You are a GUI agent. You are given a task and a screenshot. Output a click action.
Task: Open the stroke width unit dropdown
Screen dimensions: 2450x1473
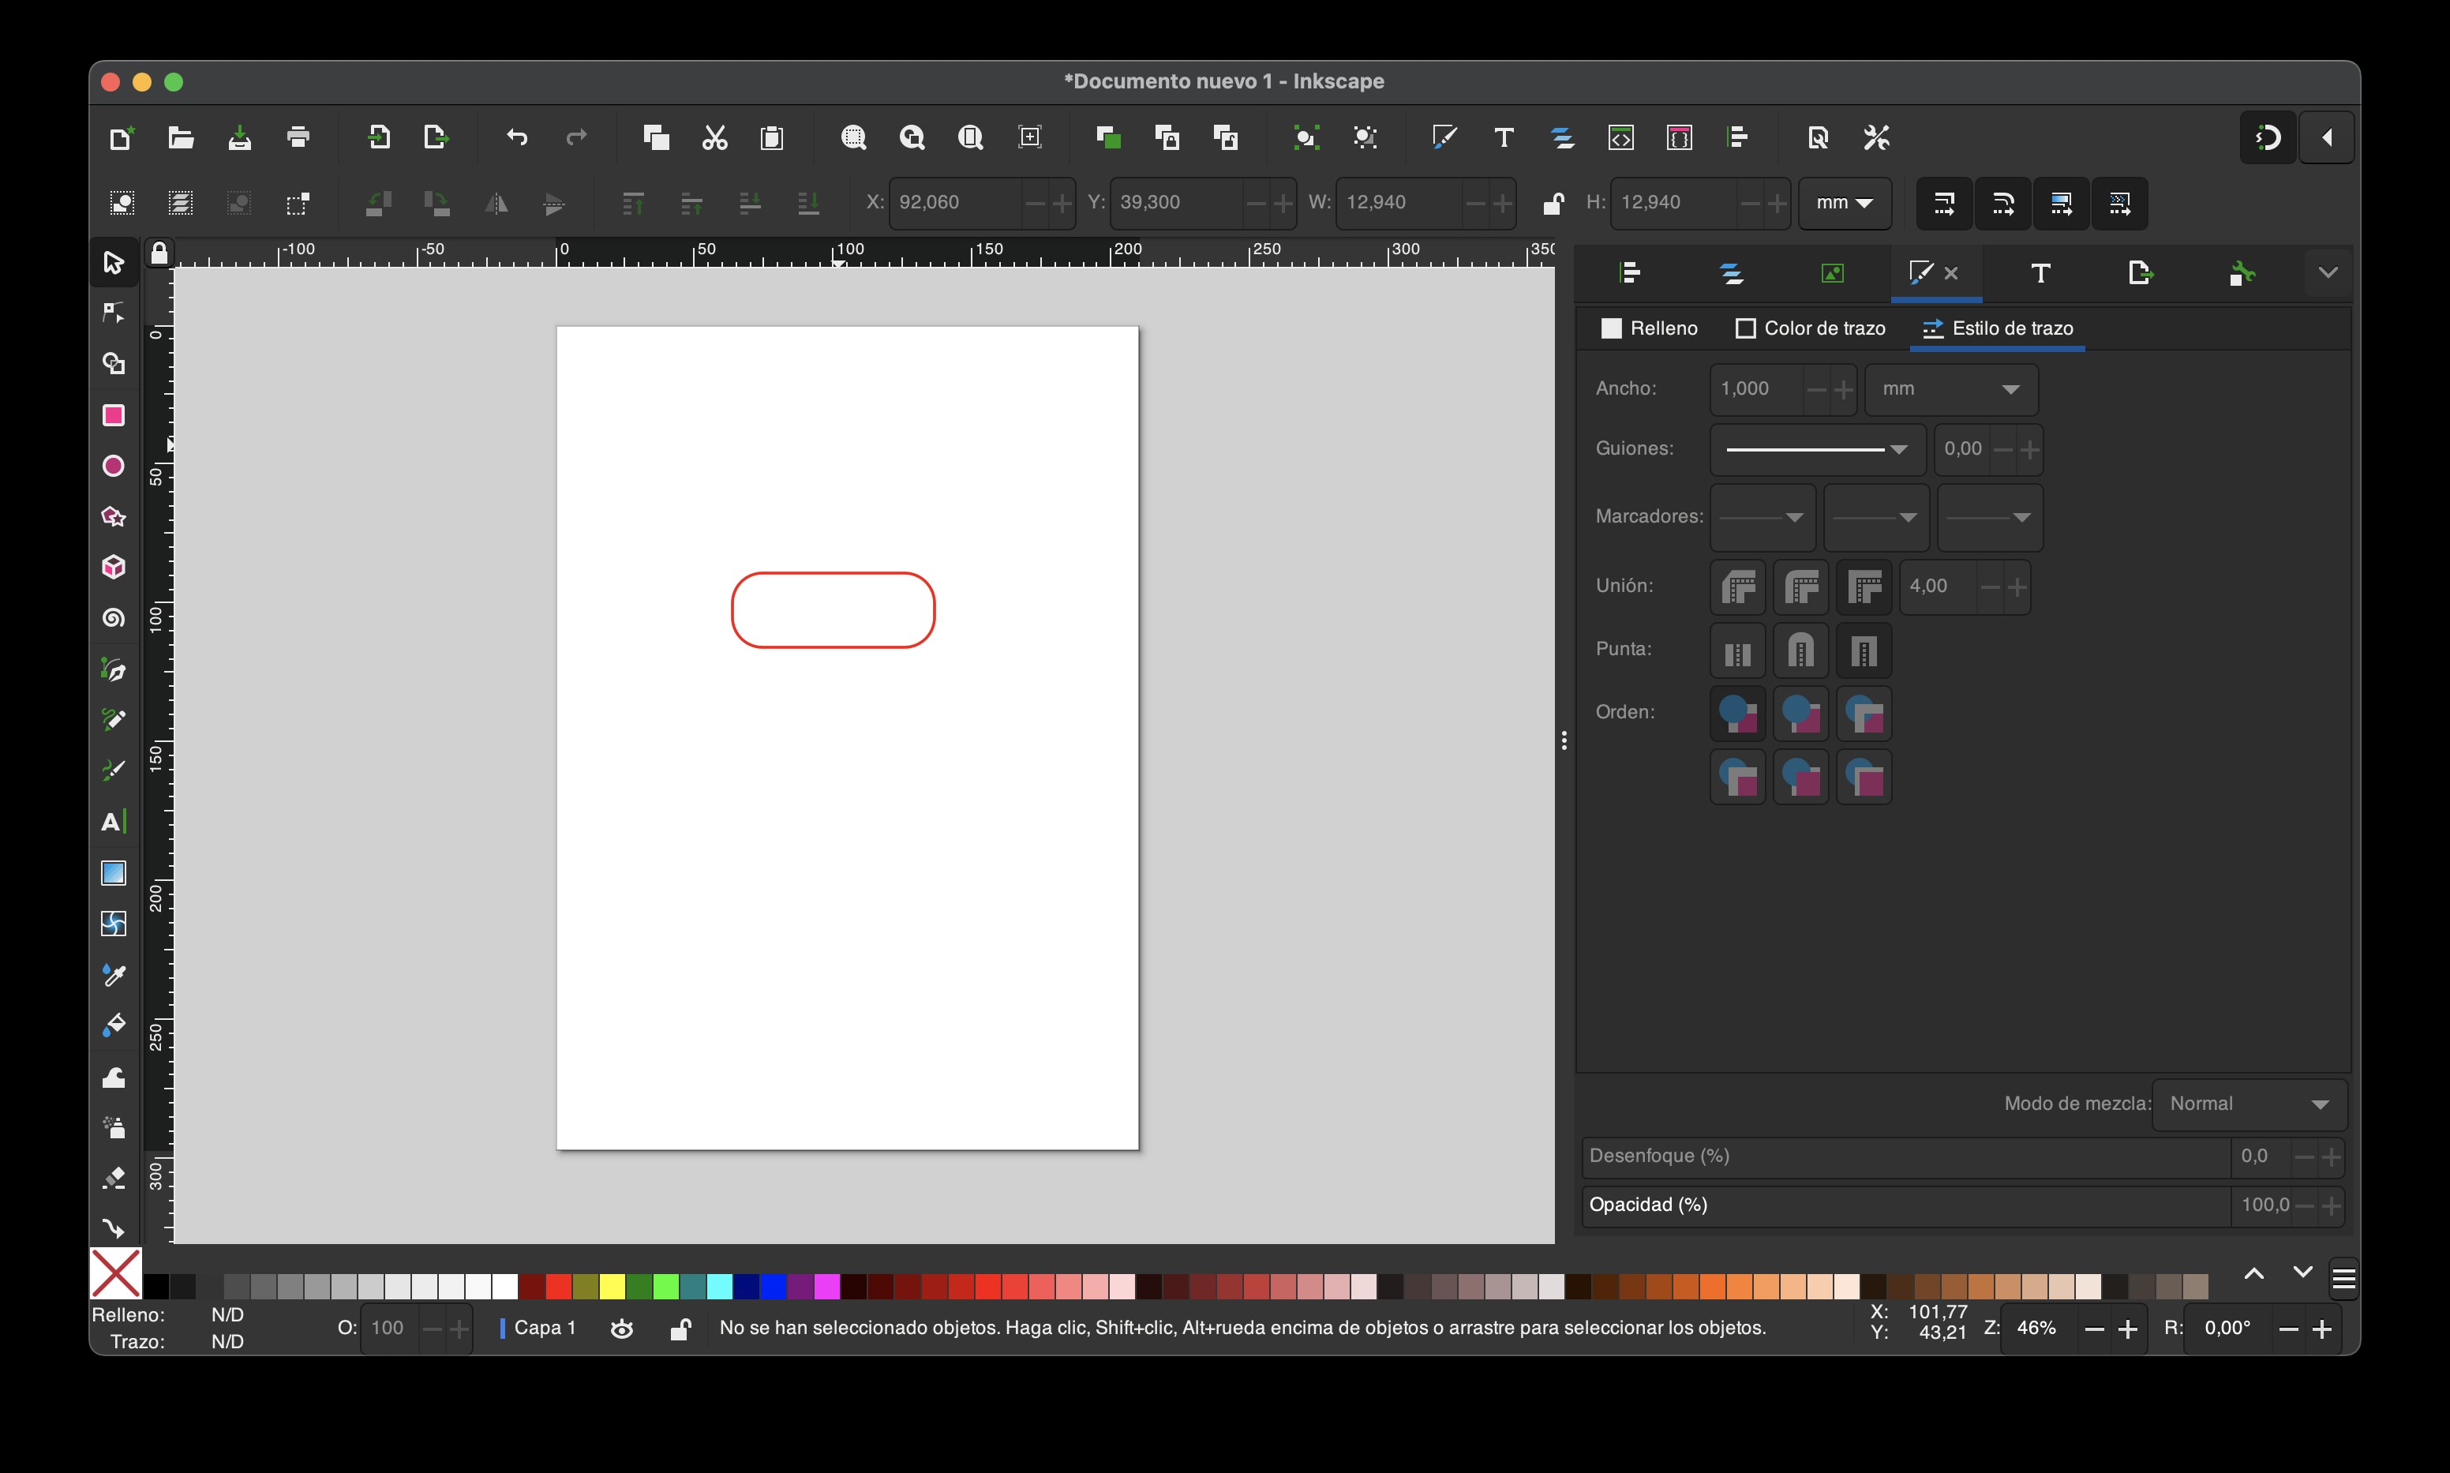pos(1951,389)
